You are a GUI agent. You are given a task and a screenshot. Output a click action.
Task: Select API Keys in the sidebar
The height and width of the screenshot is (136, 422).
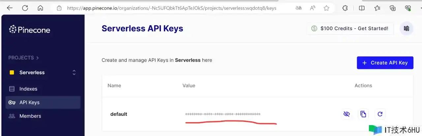click(29, 102)
